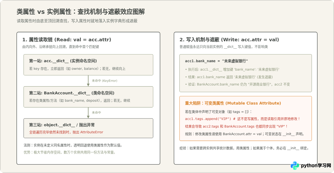Viewport: 334px width, 173px height.
Task: Click heading "1. 属性读取链 (Read: val = acc.attr)"
Action: (67, 40)
